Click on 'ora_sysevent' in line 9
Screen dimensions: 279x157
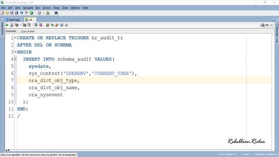click(x=46, y=95)
